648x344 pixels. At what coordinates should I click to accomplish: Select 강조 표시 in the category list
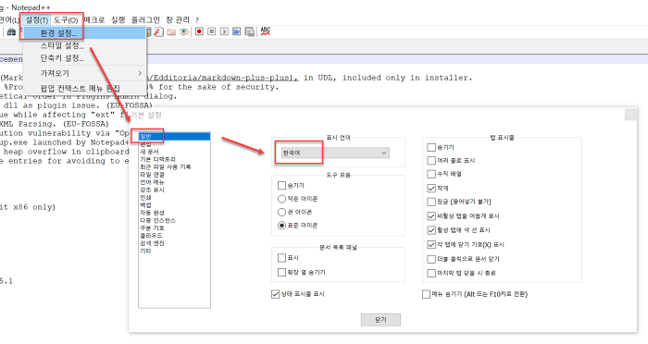coord(152,190)
